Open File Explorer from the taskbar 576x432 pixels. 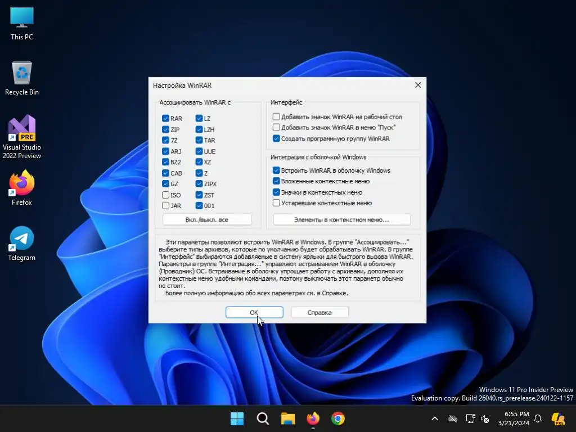(288, 418)
